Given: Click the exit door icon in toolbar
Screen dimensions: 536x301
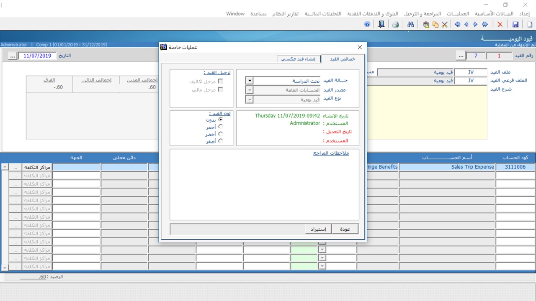Looking at the screenshot, I should (381, 25).
